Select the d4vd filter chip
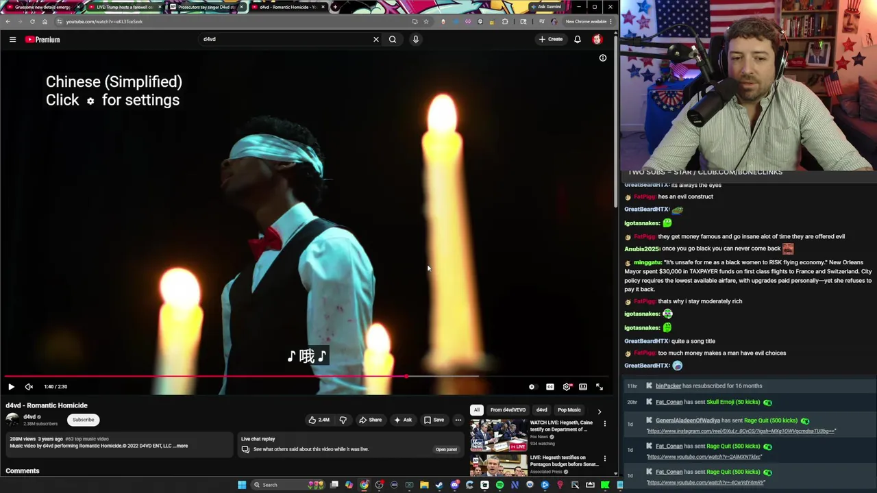Screen dimensions: 877x493 pyautogui.click(x=541, y=409)
